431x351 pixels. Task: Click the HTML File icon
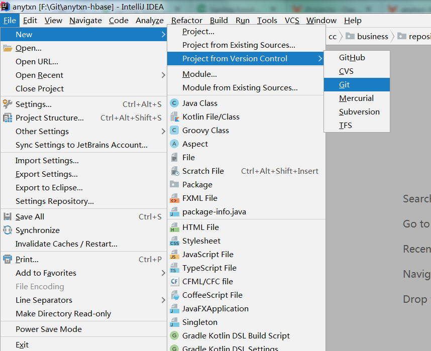click(174, 227)
